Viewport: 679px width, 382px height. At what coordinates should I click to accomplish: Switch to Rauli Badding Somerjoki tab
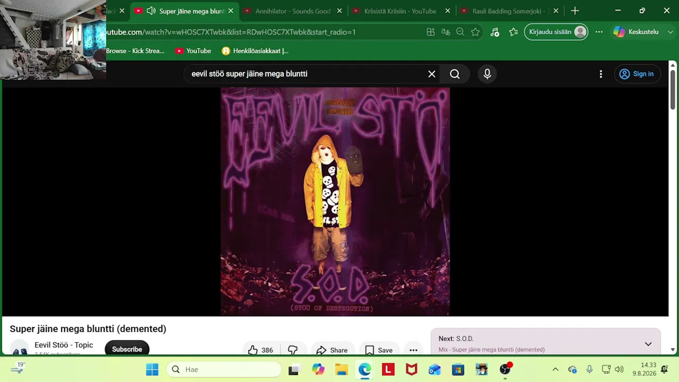click(x=509, y=11)
